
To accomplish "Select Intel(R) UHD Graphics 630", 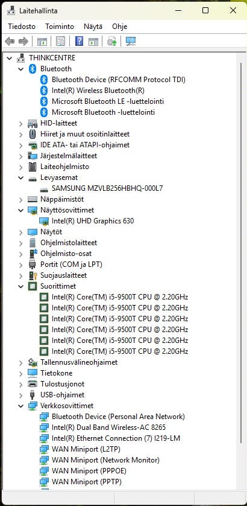I will click(x=93, y=221).
